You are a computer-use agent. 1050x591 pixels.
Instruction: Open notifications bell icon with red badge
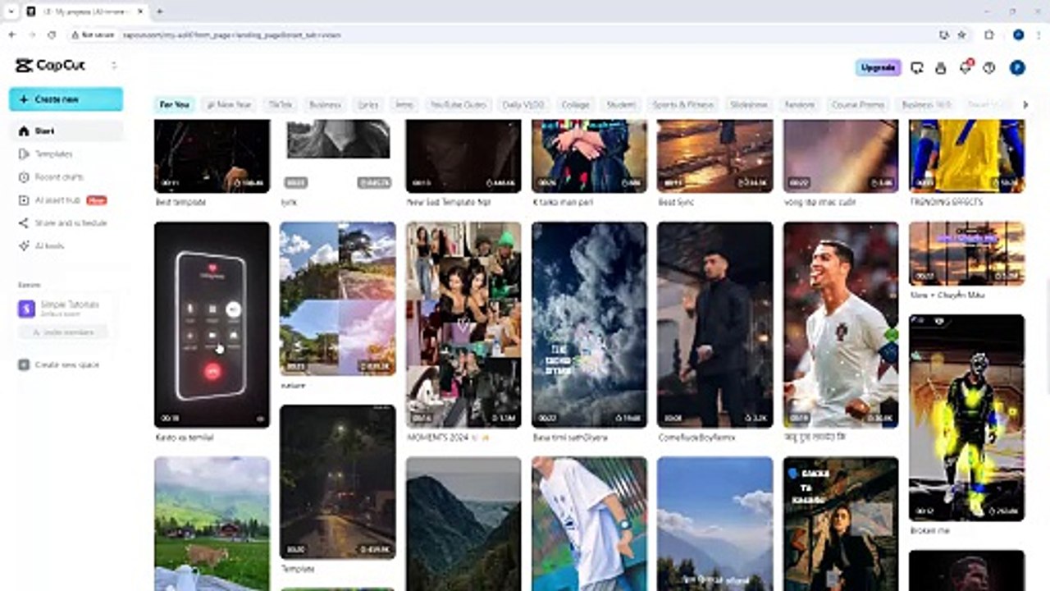(966, 67)
